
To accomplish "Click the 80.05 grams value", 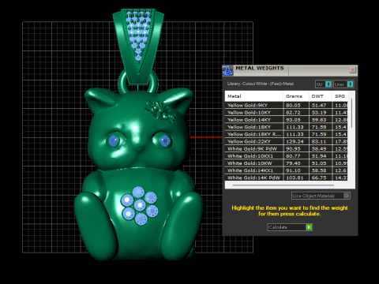I will [293, 105].
